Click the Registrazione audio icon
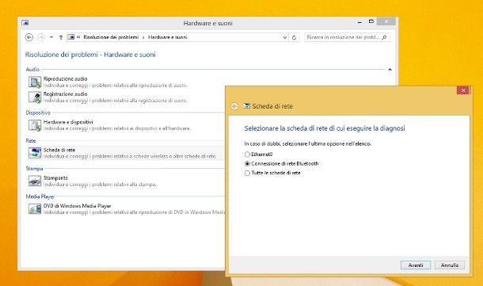 click(x=35, y=97)
